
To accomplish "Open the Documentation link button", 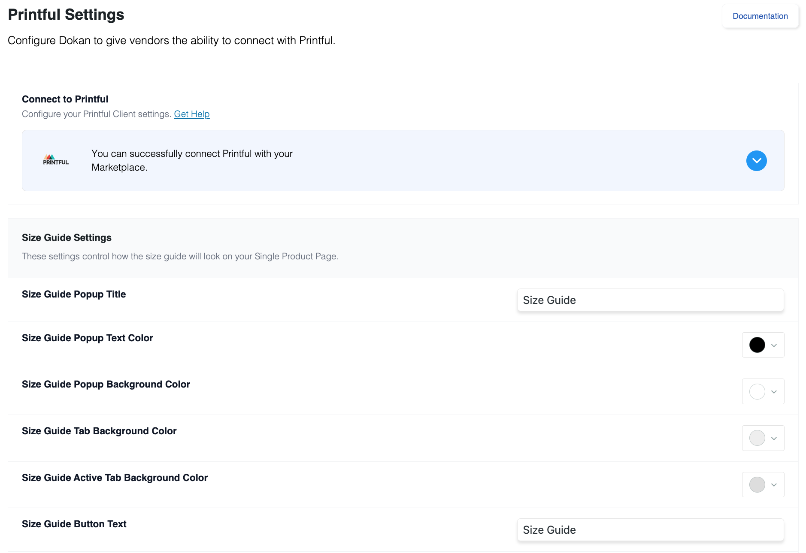I will point(760,16).
